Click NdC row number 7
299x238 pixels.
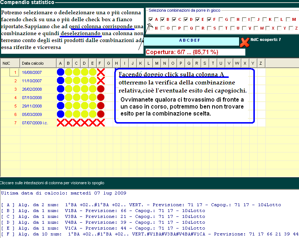(15, 123)
